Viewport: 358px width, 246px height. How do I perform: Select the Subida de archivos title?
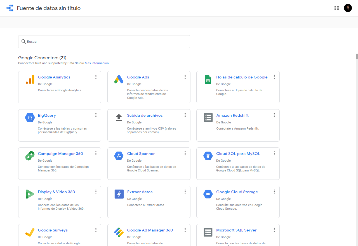click(x=145, y=115)
